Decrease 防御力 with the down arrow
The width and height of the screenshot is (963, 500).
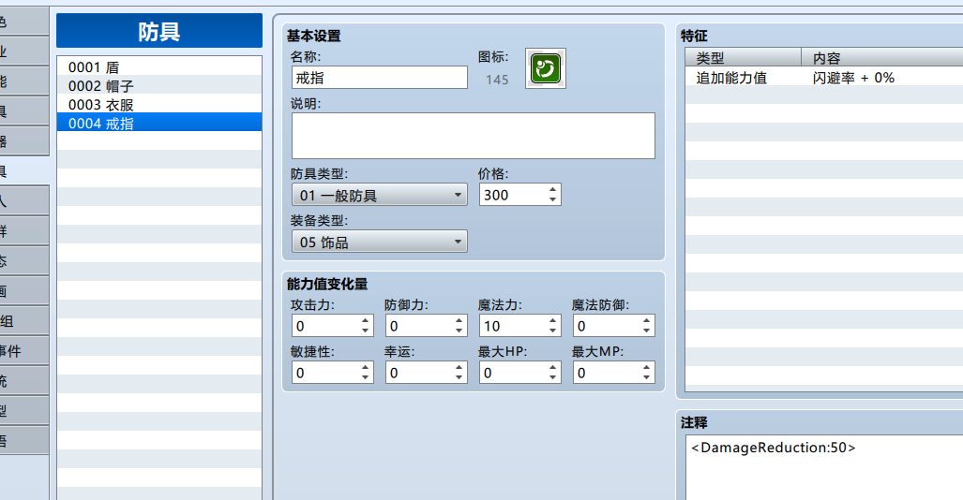(459, 331)
